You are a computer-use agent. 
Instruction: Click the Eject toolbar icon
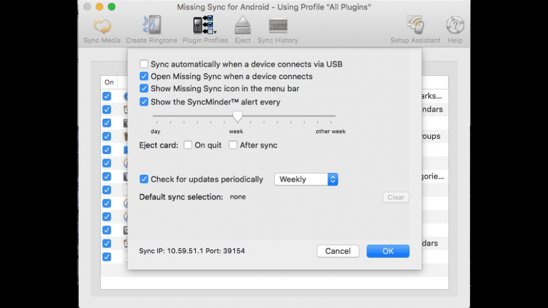pyautogui.click(x=243, y=25)
